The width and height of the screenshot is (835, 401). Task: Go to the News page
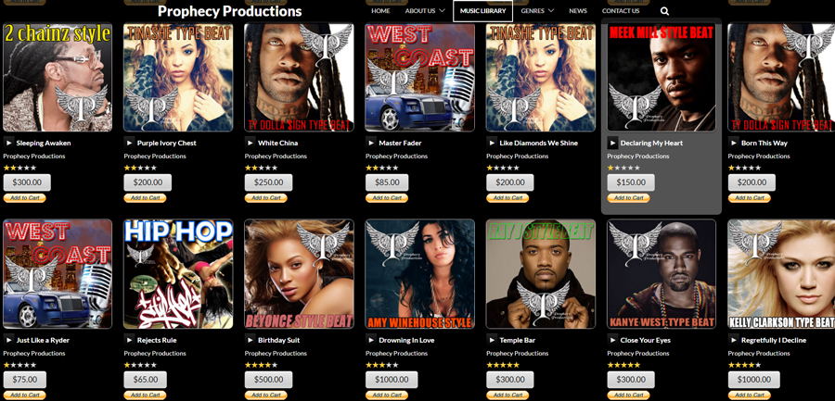(x=578, y=10)
